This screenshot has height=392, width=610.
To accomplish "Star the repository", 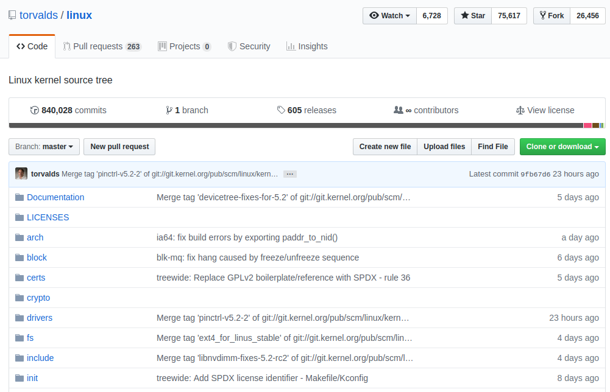I will (473, 16).
